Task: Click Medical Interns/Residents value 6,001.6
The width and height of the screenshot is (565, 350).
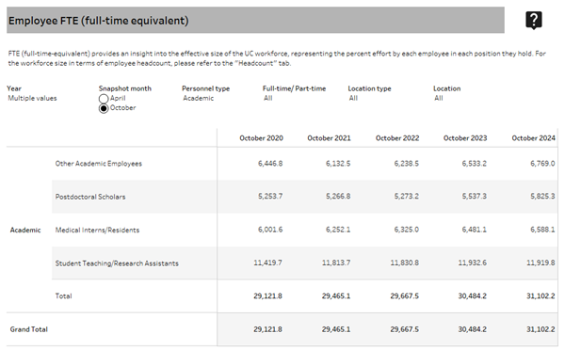Action: 270,230
